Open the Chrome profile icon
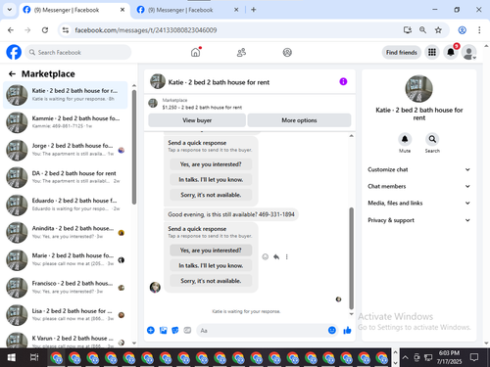490x367 pixels. tap(462, 30)
